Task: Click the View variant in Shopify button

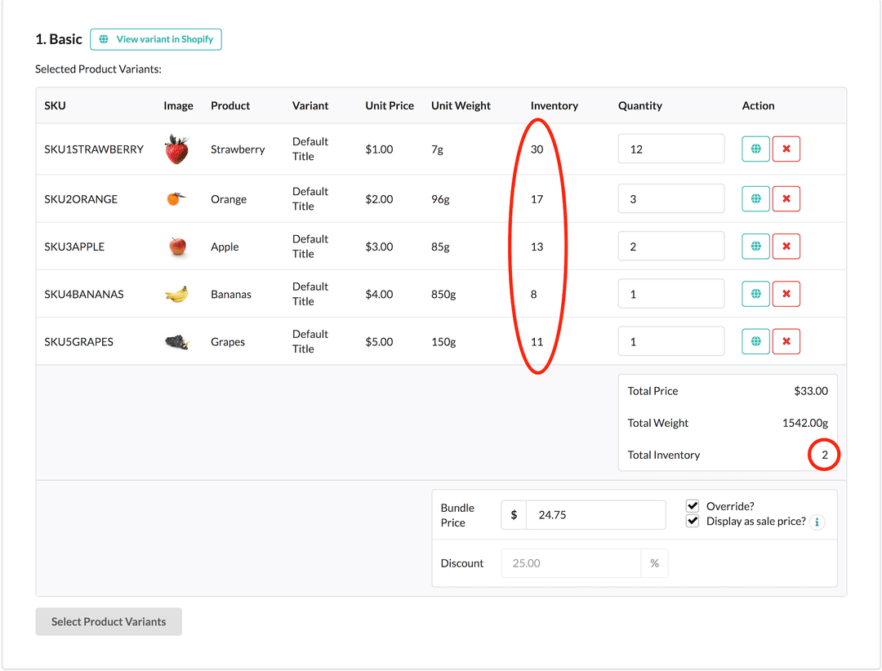Action: tap(155, 38)
